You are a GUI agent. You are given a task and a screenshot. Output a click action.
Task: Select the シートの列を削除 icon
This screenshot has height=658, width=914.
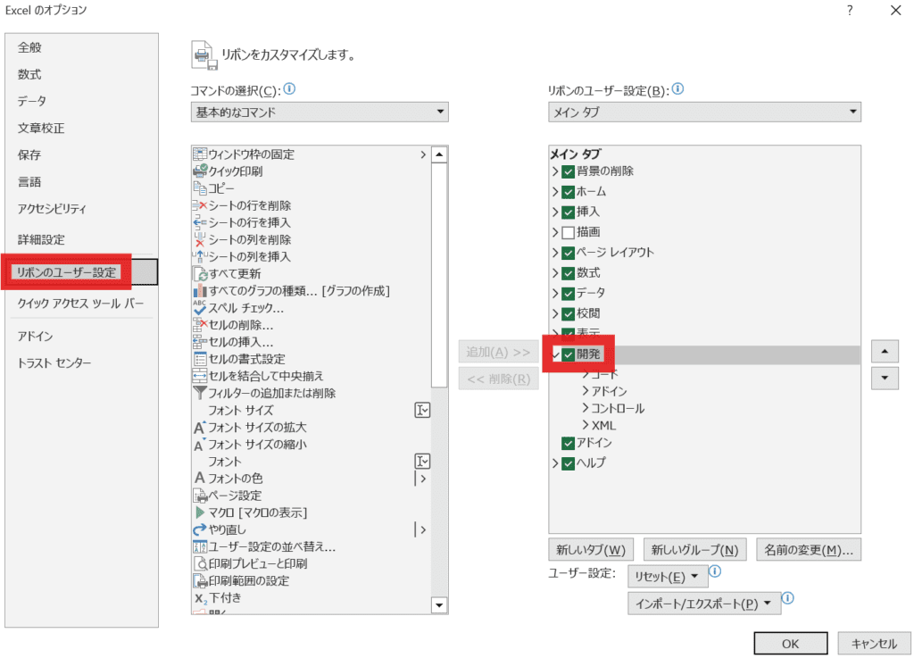[200, 239]
